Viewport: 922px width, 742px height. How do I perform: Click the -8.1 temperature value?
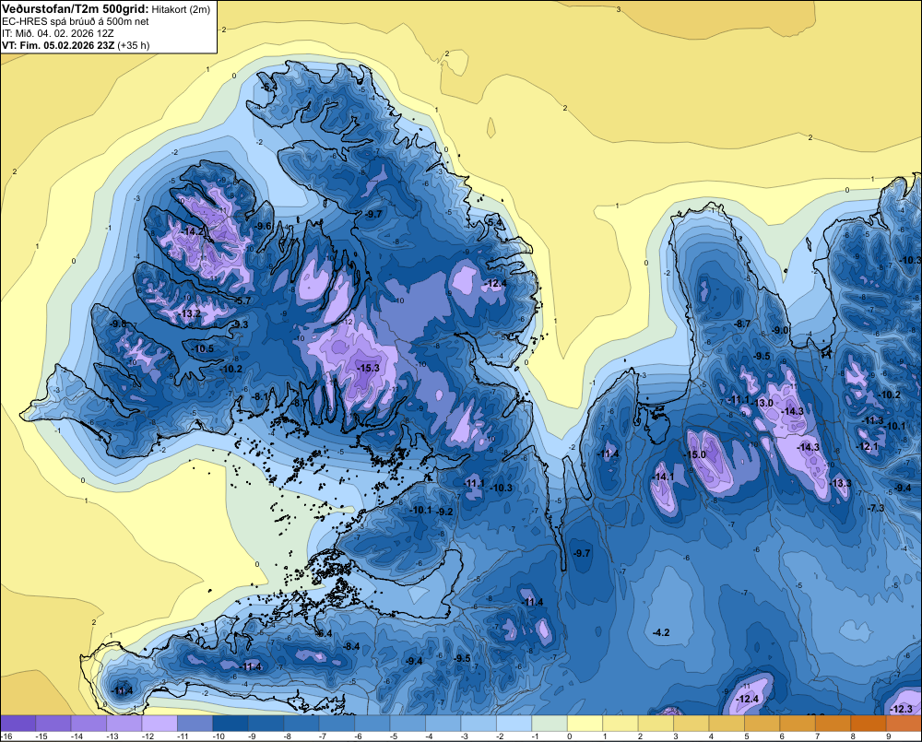(261, 397)
